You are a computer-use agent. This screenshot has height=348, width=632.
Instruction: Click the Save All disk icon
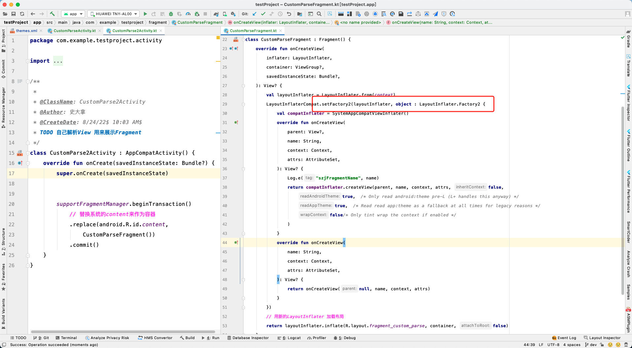point(14,14)
